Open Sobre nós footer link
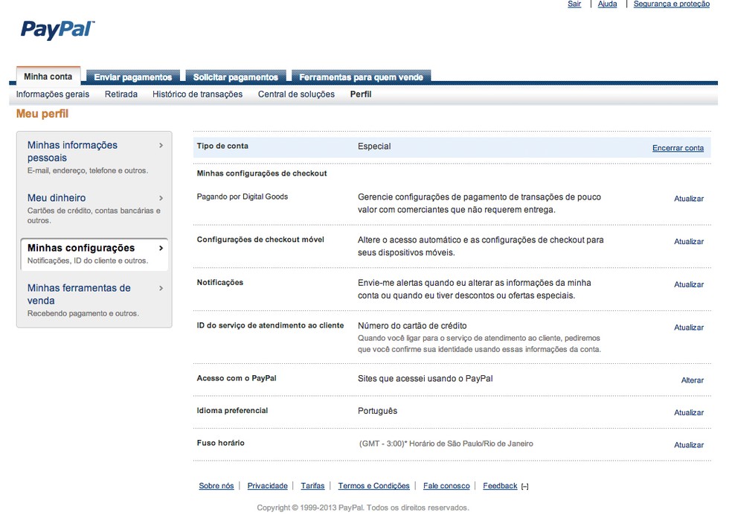 pyautogui.click(x=216, y=486)
